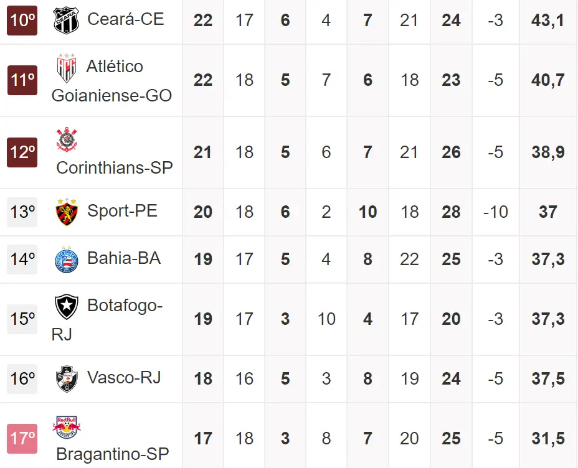Click the Bahia-BA club crest
Screen dimensions: 578x468
66,259
